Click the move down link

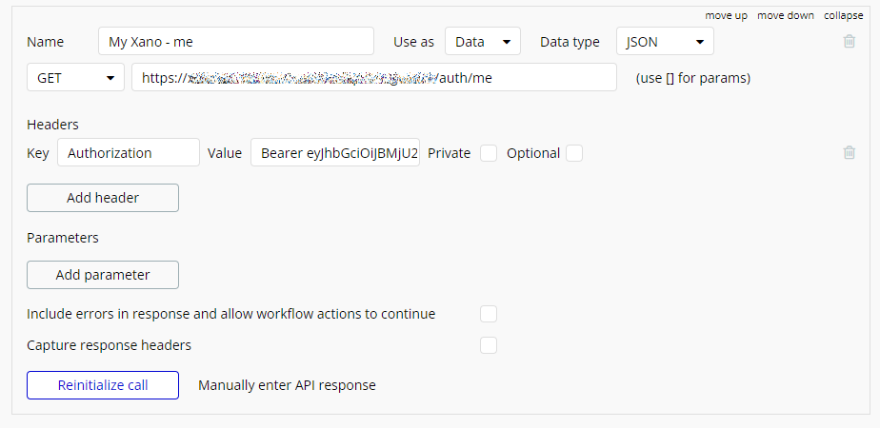point(785,16)
